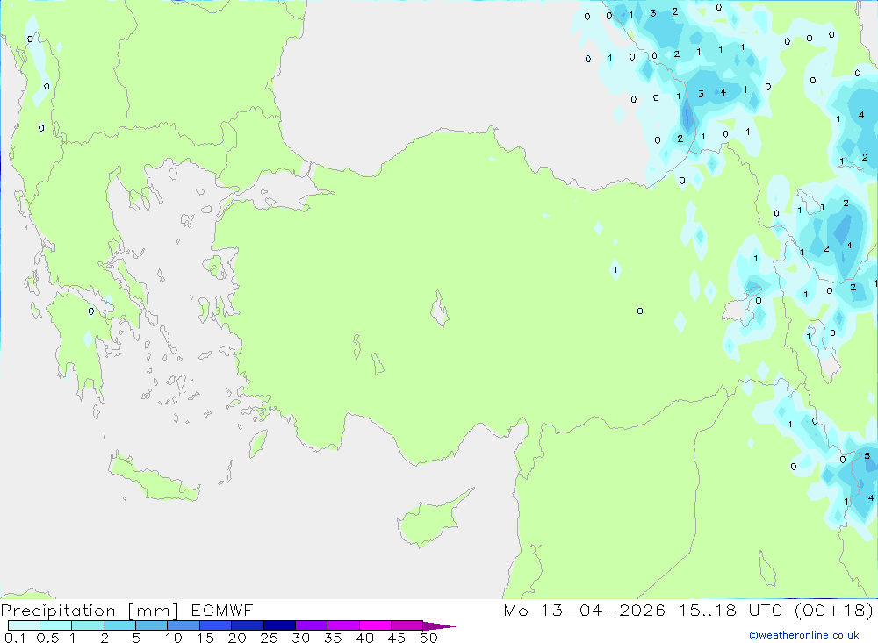Click the "30" legend tick label

pos(301,638)
